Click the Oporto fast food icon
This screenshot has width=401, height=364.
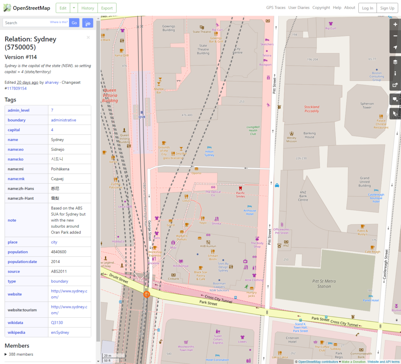click(x=197, y=169)
